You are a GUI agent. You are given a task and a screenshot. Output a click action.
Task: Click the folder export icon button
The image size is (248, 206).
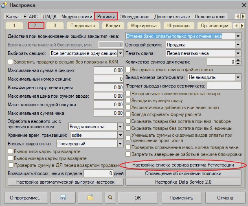(90, 197)
